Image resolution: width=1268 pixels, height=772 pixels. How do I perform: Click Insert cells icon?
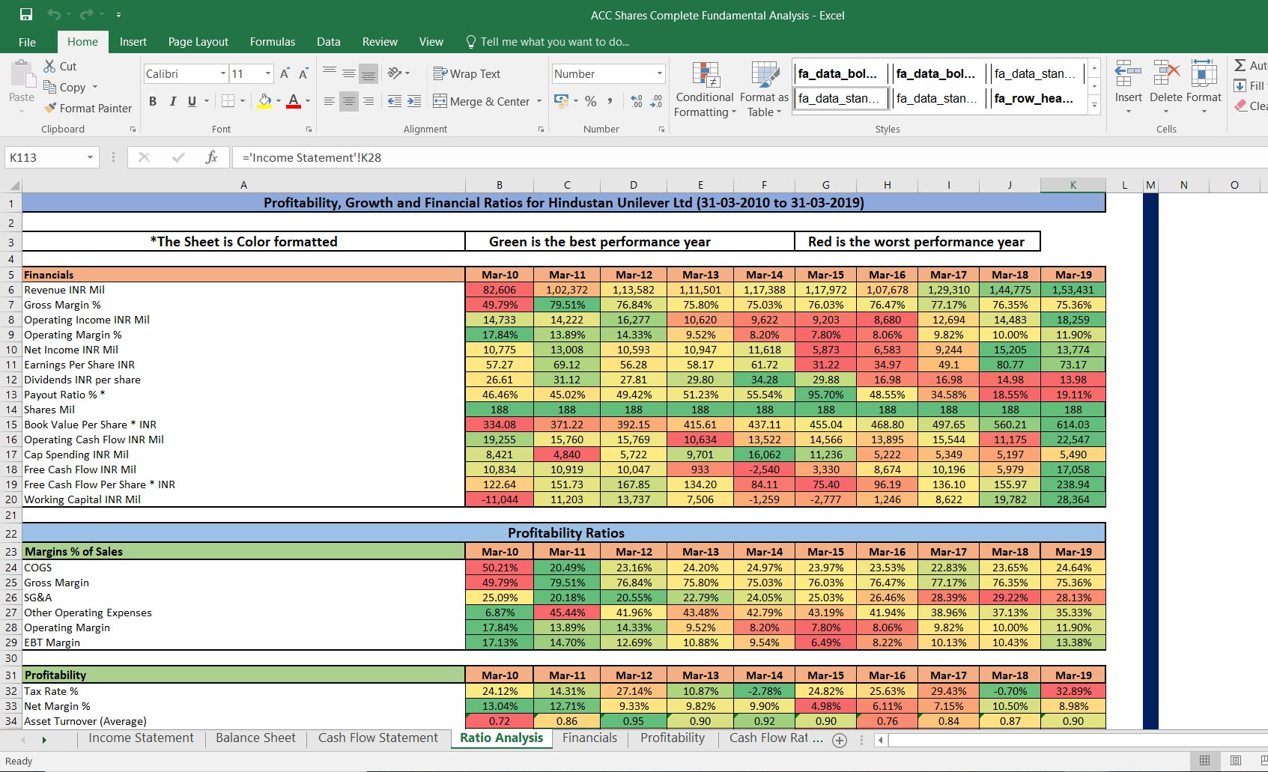1128,75
